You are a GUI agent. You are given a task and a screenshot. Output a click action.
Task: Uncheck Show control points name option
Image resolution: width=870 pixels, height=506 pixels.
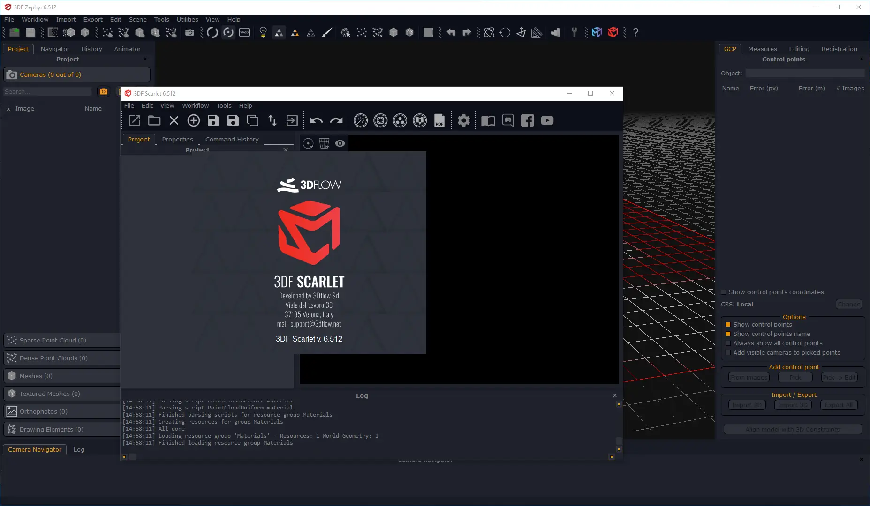coord(728,334)
